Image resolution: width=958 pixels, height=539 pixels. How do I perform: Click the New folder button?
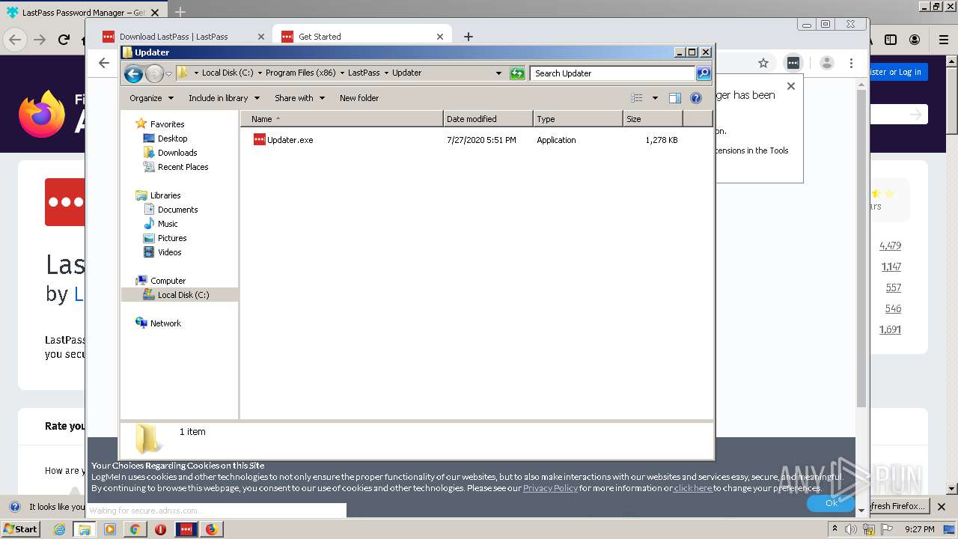[x=359, y=98]
